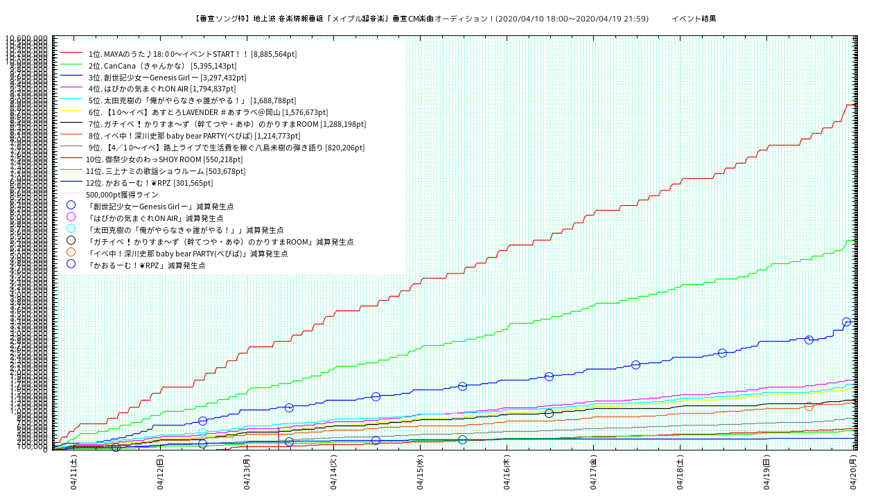The image size is (887, 499).
Task: Select the 12位 かおるーむ legend entry
Action: pos(149,183)
